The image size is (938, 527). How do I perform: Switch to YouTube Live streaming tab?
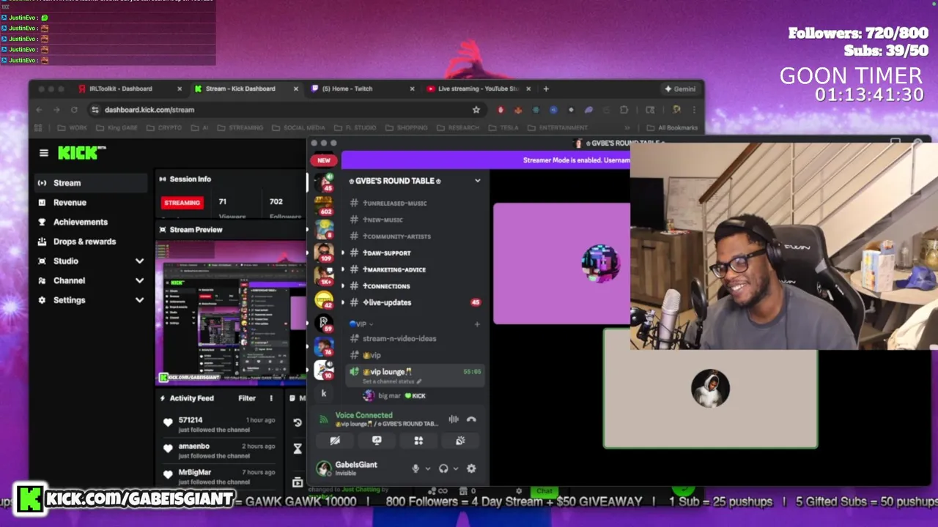pyautogui.click(x=477, y=89)
